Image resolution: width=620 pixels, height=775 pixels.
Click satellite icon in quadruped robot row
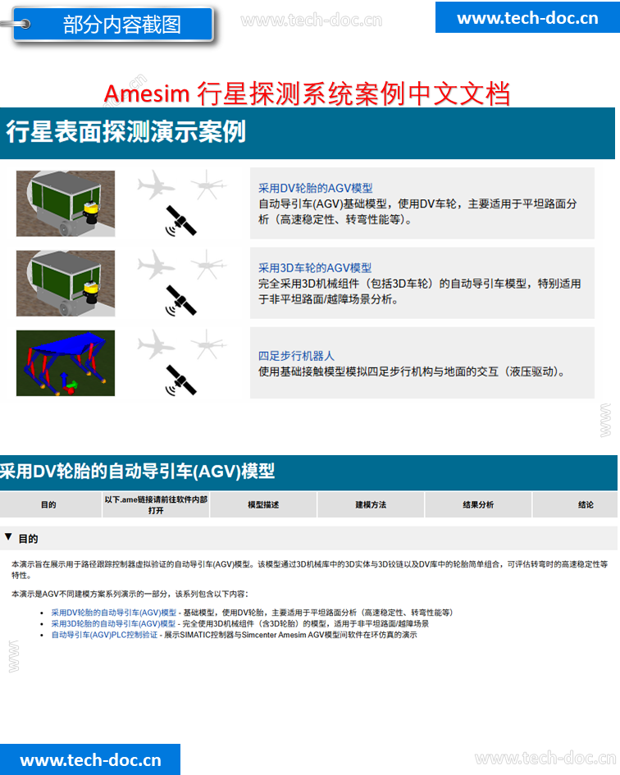click(181, 381)
